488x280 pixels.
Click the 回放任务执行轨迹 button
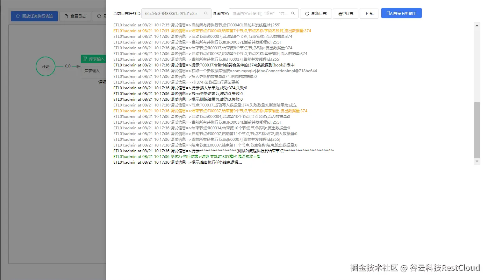[34, 16]
